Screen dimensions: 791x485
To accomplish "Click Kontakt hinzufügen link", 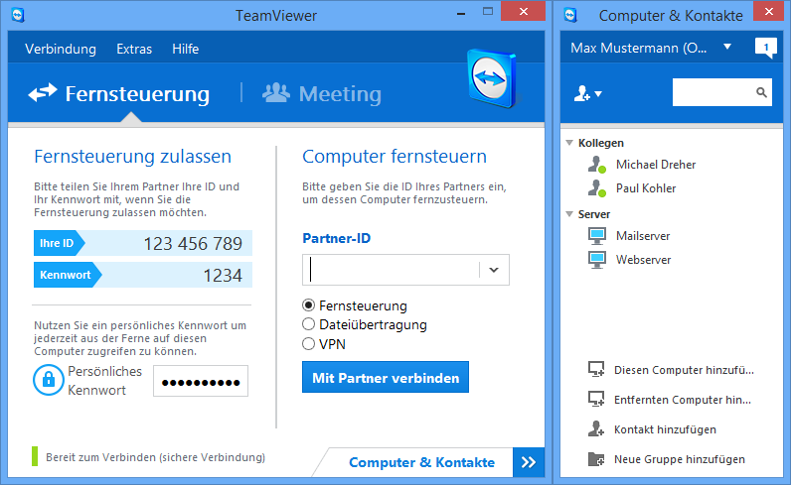I will tap(665, 429).
